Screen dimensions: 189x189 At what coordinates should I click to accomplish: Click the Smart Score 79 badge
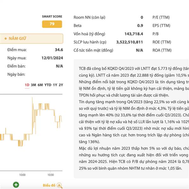[x=52, y=24]
